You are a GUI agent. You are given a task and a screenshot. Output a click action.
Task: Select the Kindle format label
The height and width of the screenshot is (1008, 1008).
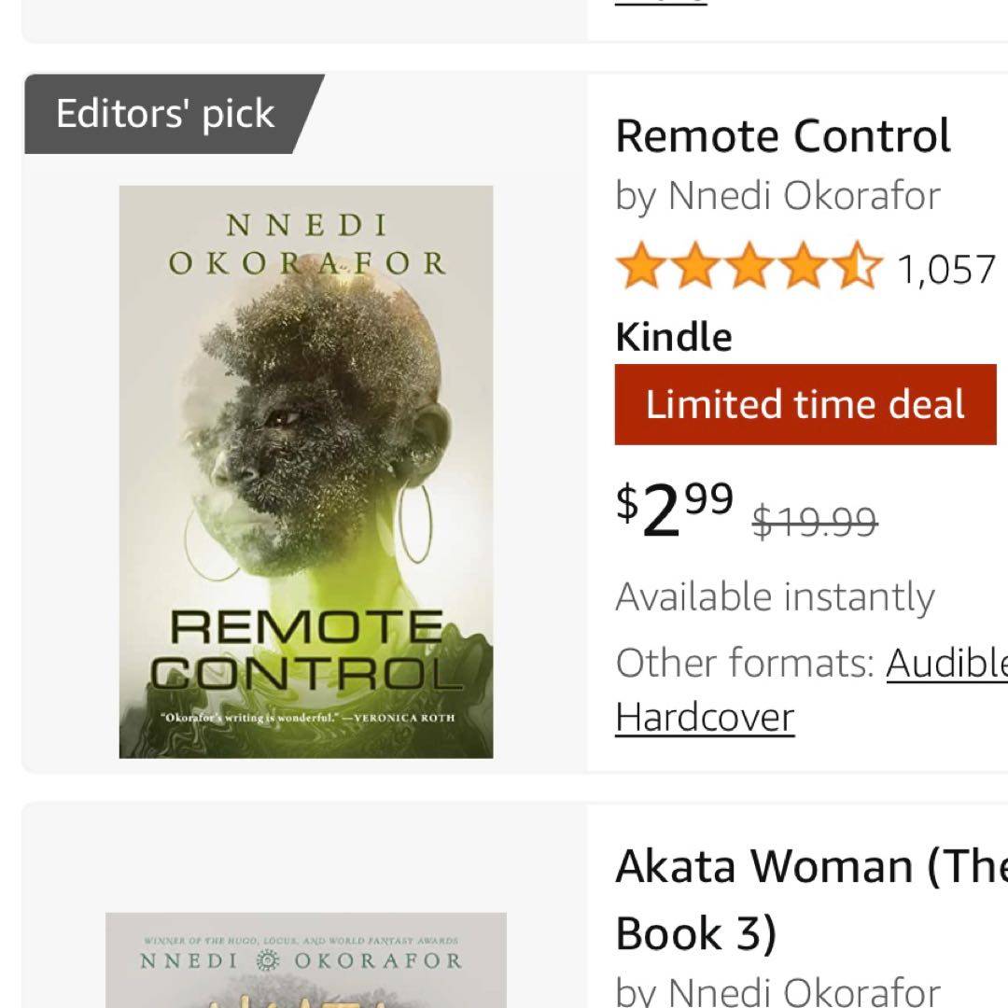coord(674,337)
